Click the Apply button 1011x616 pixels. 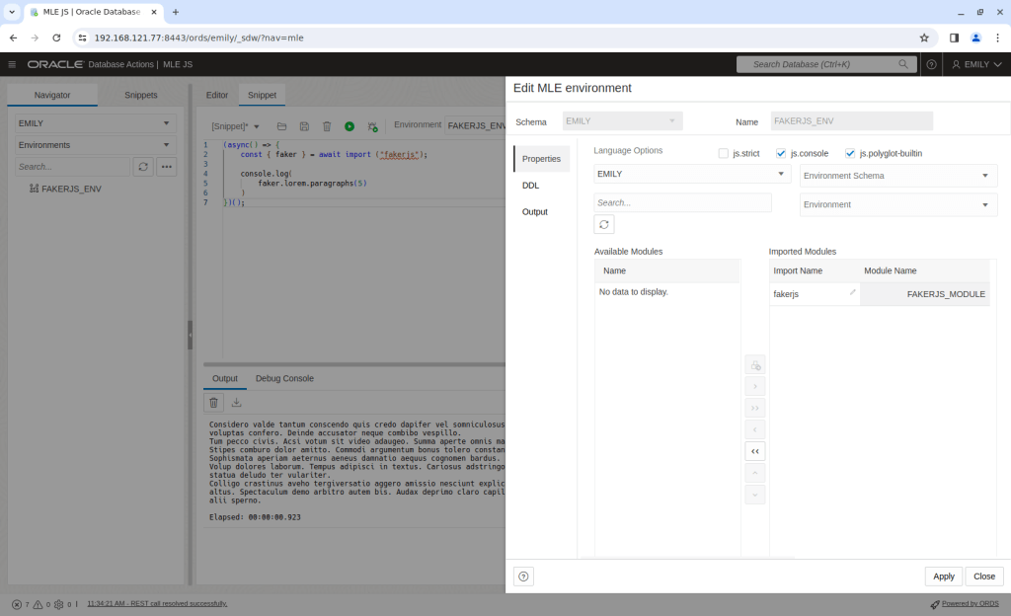click(x=943, y=577)
